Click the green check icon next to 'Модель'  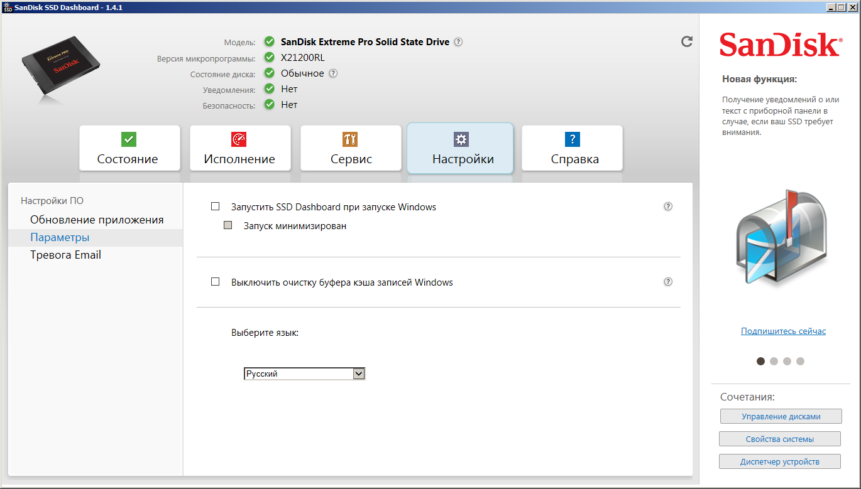[270, 42]
